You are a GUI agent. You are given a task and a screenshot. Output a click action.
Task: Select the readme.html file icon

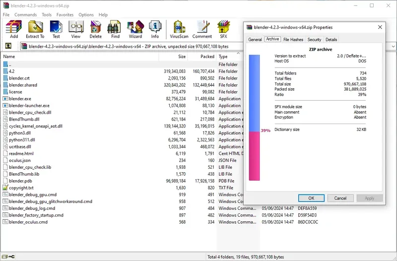pyautogui.click(x=5, y=153)
